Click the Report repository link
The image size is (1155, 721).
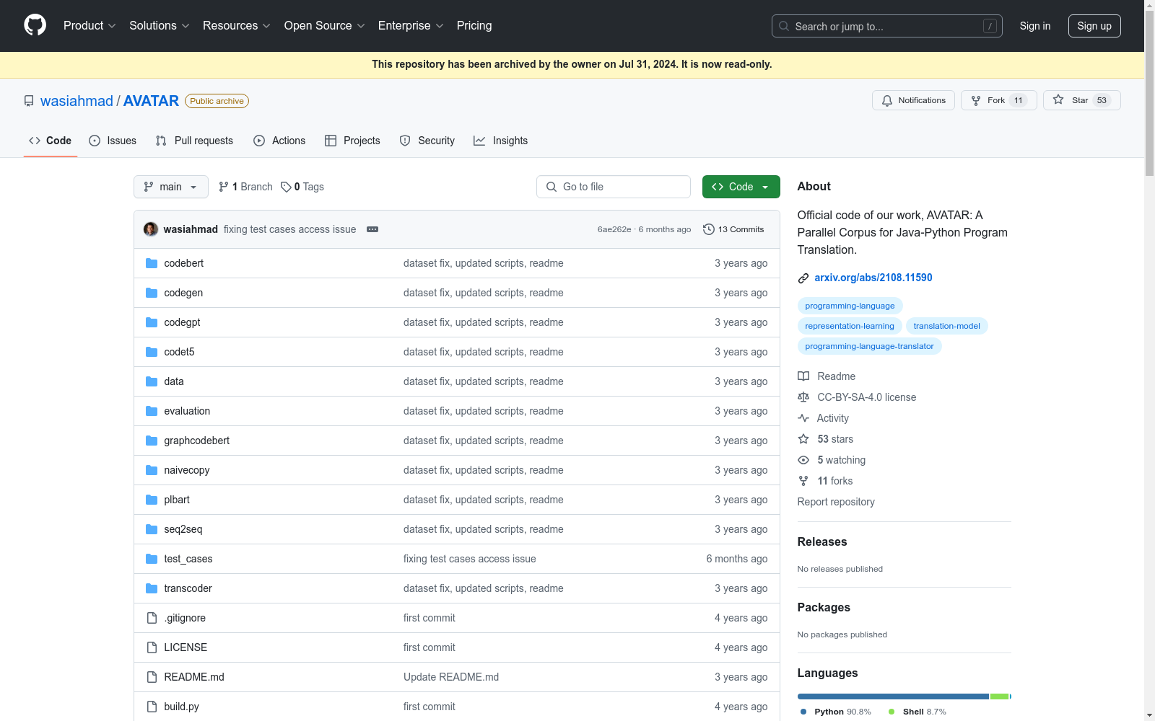pos(836,502)
